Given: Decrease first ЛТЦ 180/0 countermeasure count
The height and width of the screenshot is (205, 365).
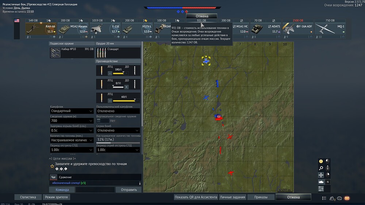Looking at the screenshot, I should [110, 73].
